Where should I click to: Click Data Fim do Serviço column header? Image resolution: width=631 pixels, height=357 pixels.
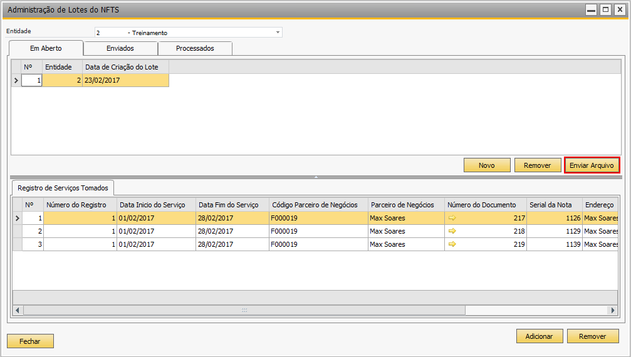click(232, 205)
